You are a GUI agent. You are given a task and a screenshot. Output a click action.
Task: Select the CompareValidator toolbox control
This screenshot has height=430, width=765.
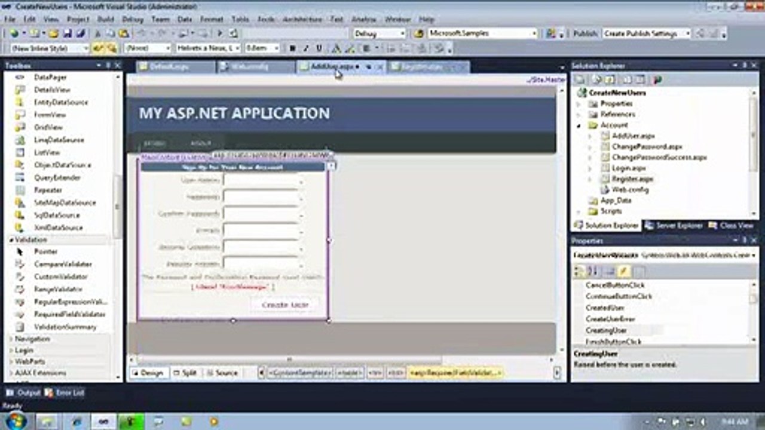[63, 264]
